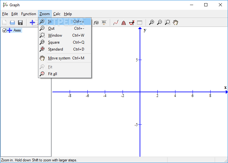Click the status bar Zoom in hint text

39,160
